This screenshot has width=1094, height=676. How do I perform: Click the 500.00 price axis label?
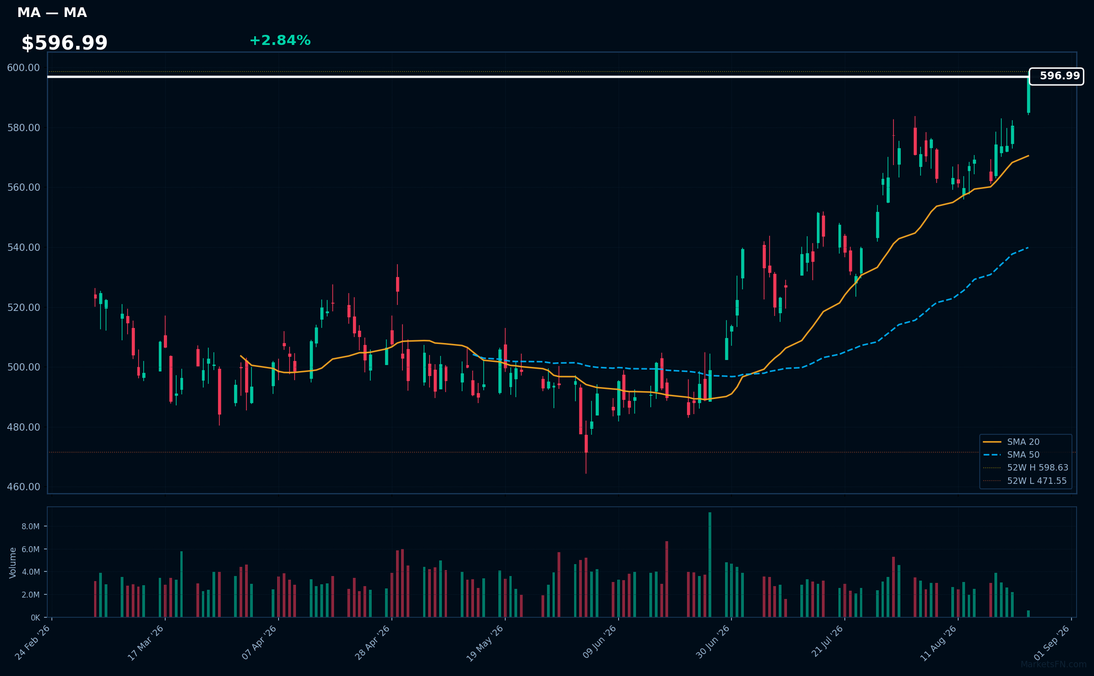coord(23,367)
